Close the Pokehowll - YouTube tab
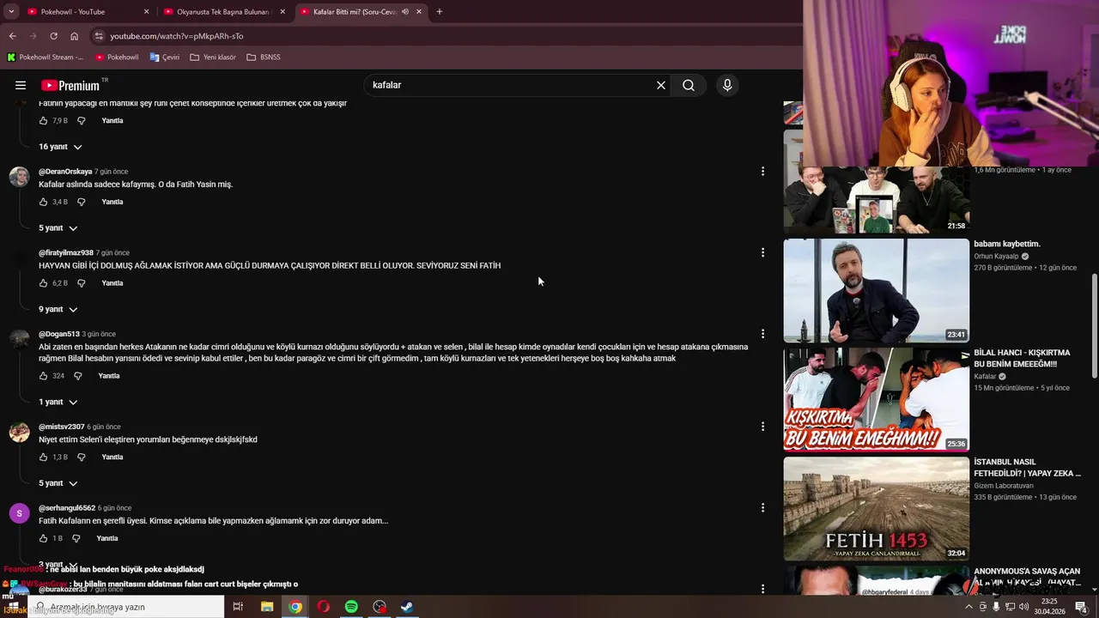The image size is (1099, 618). click(146, 12)
